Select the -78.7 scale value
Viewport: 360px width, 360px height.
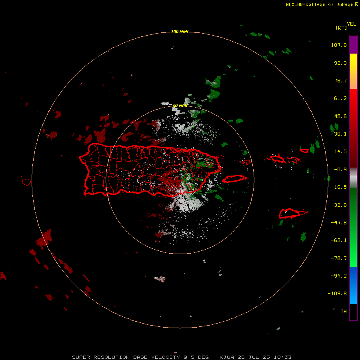coord(339,258)
